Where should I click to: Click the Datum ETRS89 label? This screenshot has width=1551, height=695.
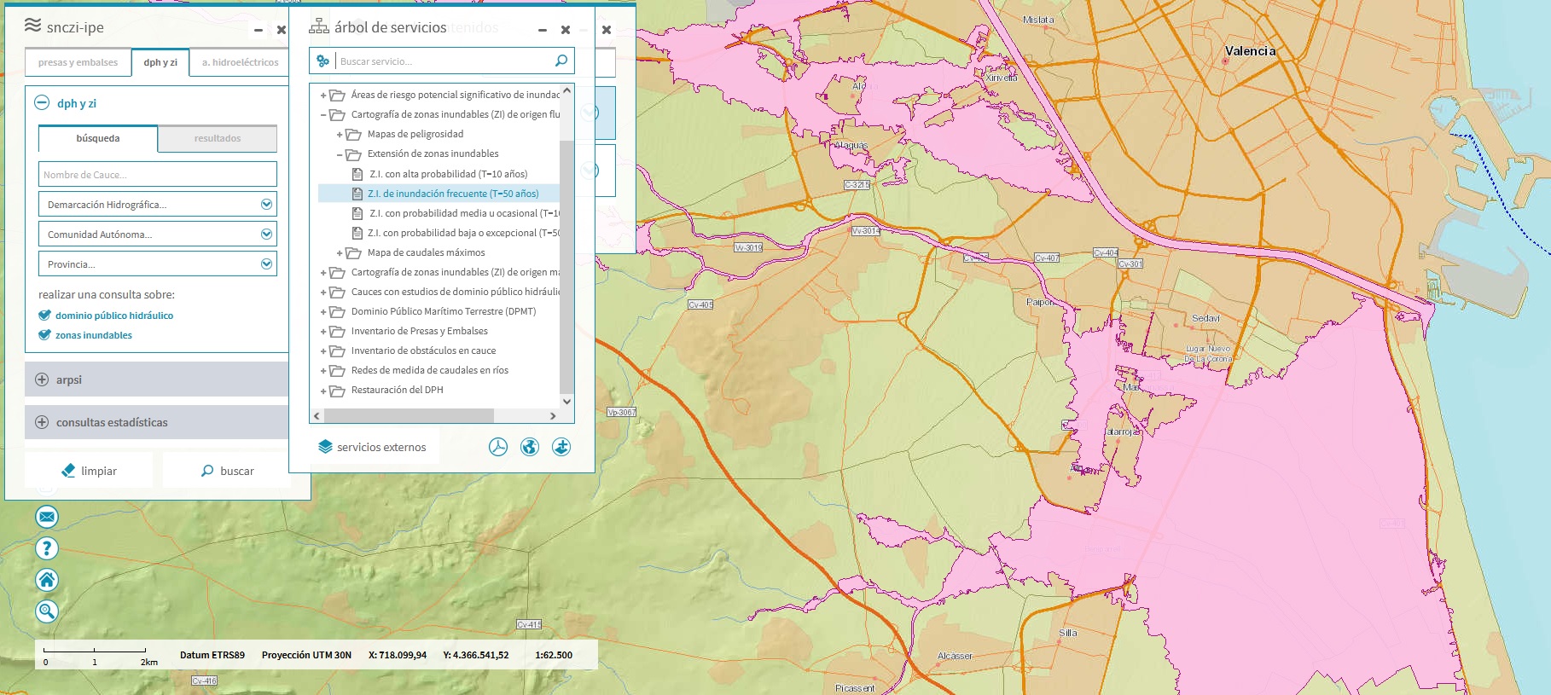212,655
